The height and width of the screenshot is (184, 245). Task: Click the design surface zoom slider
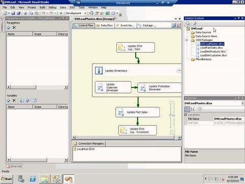click(x=171, y=116)
